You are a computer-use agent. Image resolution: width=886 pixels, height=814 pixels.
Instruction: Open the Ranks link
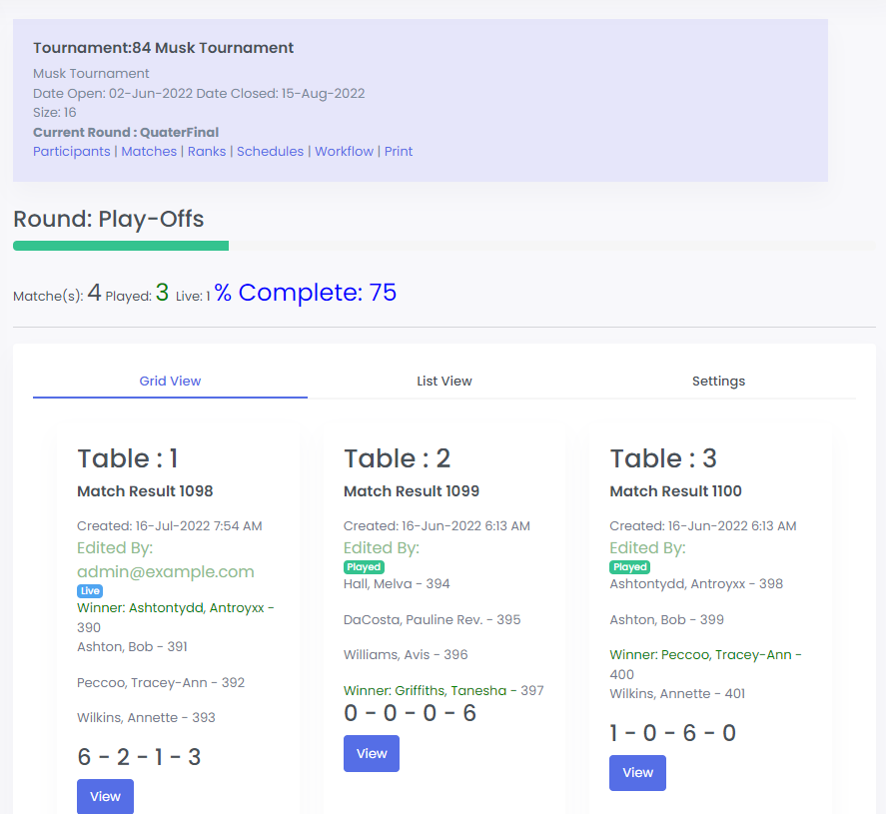(x=207, y=152)
